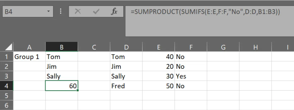Image resolution: width=294 pixels, height=110 pixels.
Task: Click the formula bar options dots
Action: [61, 12]
